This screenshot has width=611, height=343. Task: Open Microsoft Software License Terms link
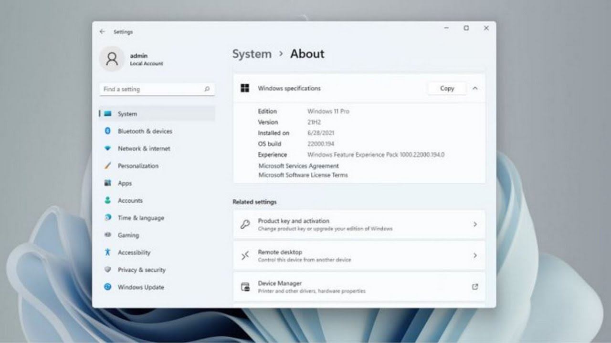pyautogui.click(x=303, y=175)
